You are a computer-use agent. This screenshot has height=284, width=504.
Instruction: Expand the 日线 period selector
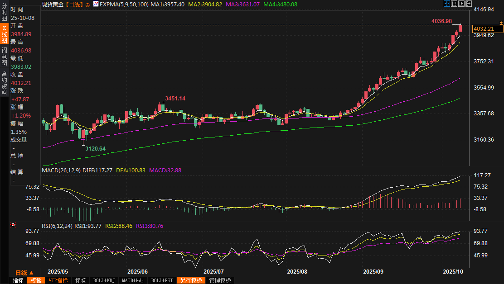(x=24, y=273)
